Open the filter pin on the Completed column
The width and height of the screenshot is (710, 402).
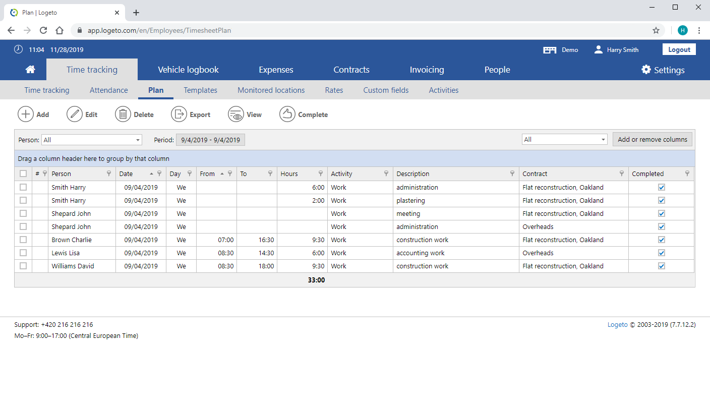coord(687,174)
